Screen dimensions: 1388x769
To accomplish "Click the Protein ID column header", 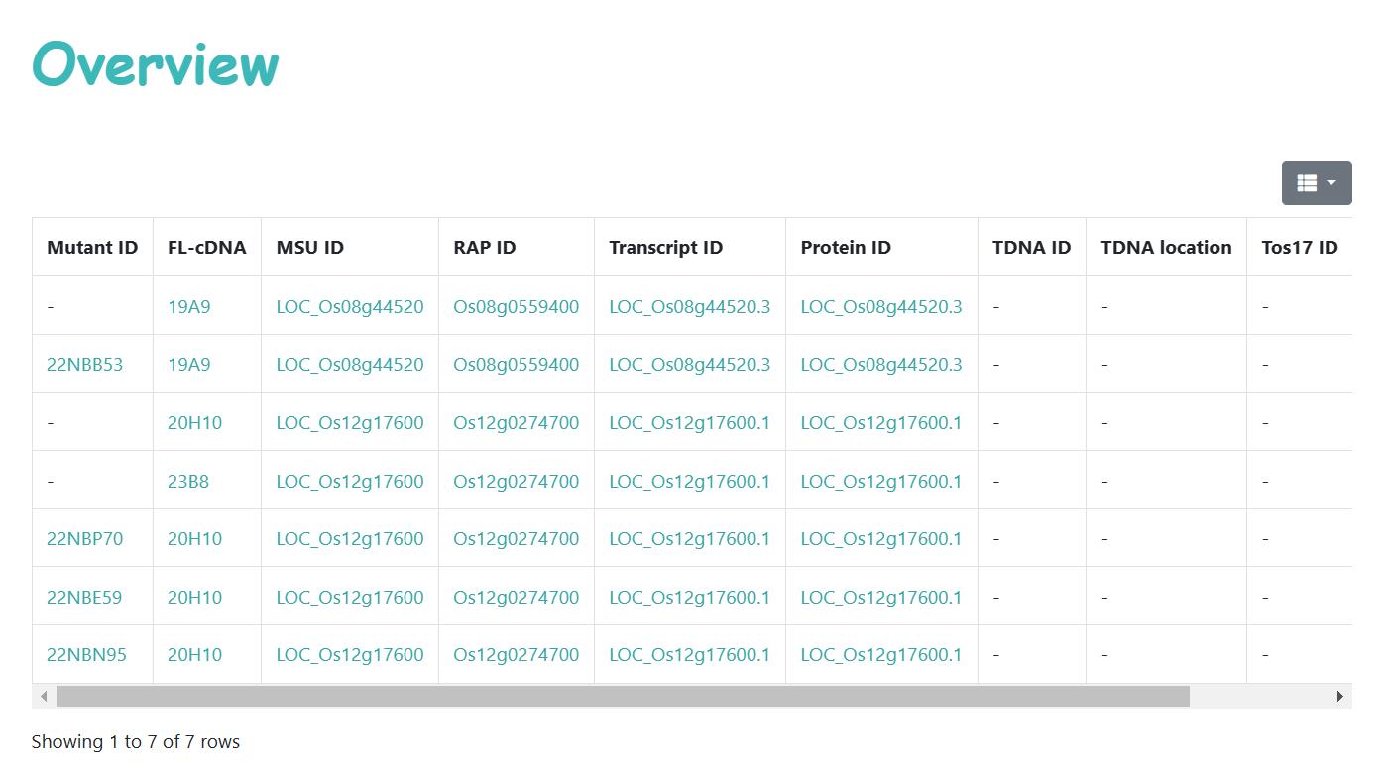I will [881, 248].
